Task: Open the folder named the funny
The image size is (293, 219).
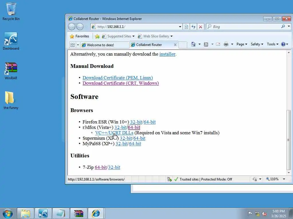Action: coord(11,101)
